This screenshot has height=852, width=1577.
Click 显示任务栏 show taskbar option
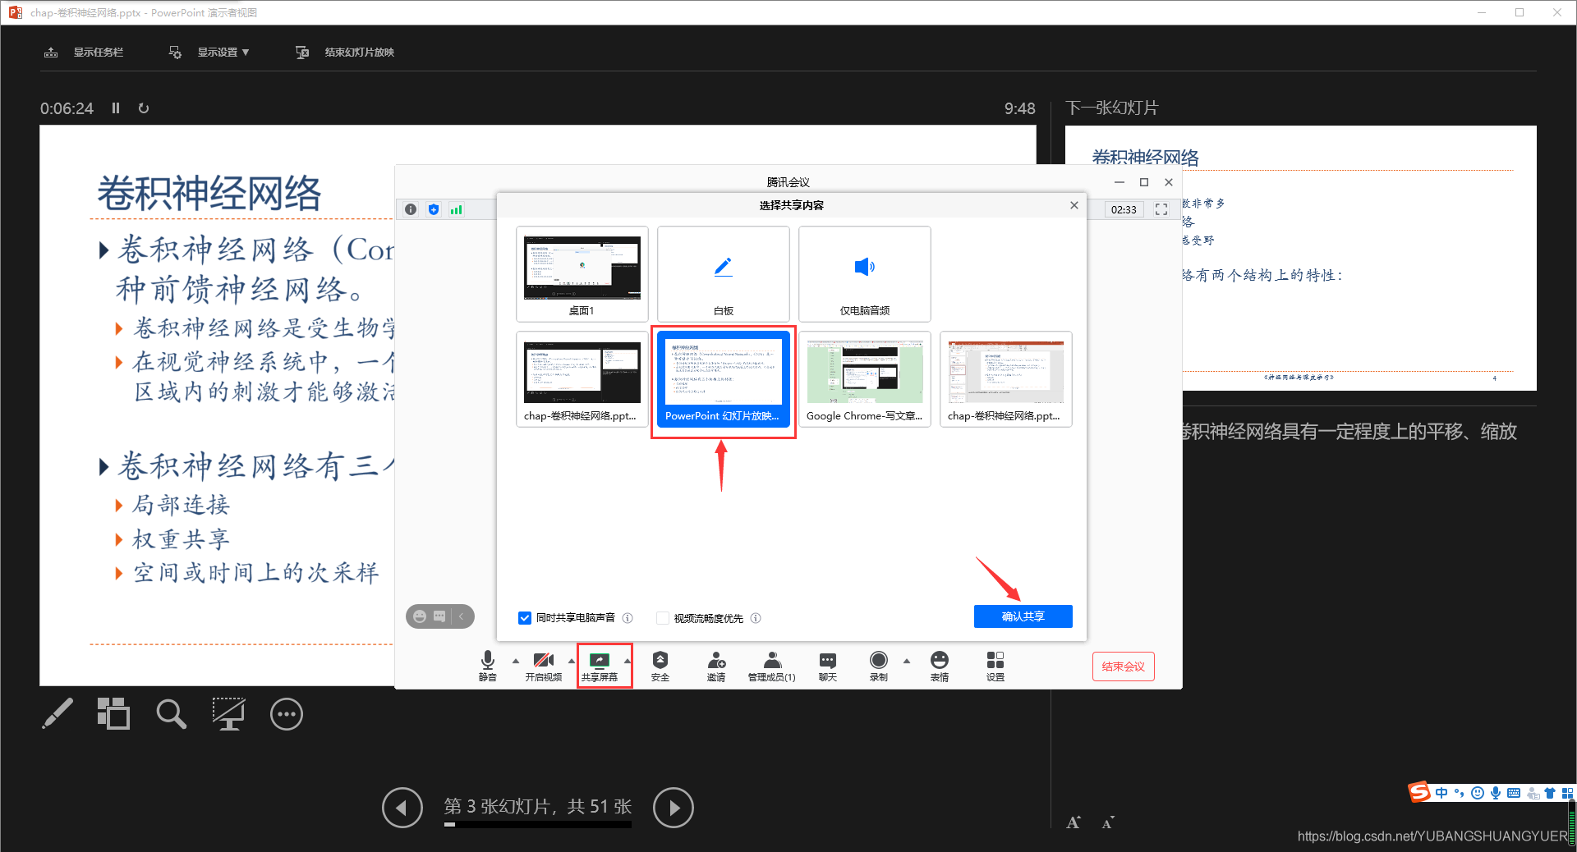click(x=83, y=52)
